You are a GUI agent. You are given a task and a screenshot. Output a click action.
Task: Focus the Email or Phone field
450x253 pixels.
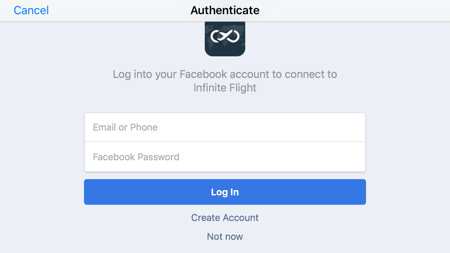[225, 127]
